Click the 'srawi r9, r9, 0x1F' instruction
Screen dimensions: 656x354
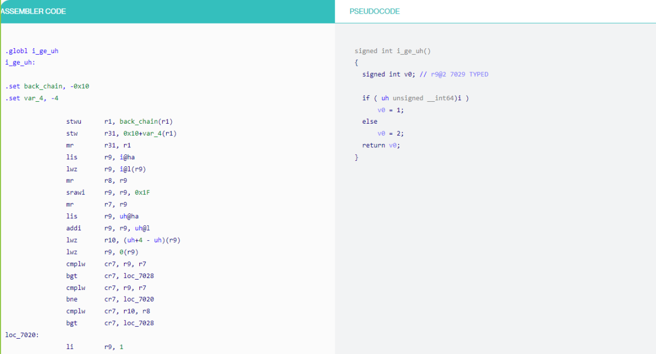[108, 193]
